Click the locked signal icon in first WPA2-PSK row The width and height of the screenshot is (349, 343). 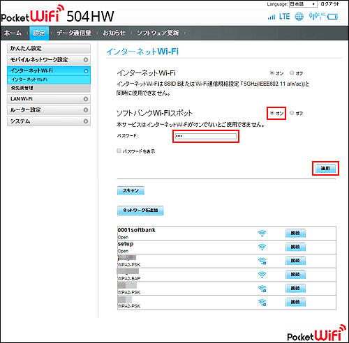262,261
